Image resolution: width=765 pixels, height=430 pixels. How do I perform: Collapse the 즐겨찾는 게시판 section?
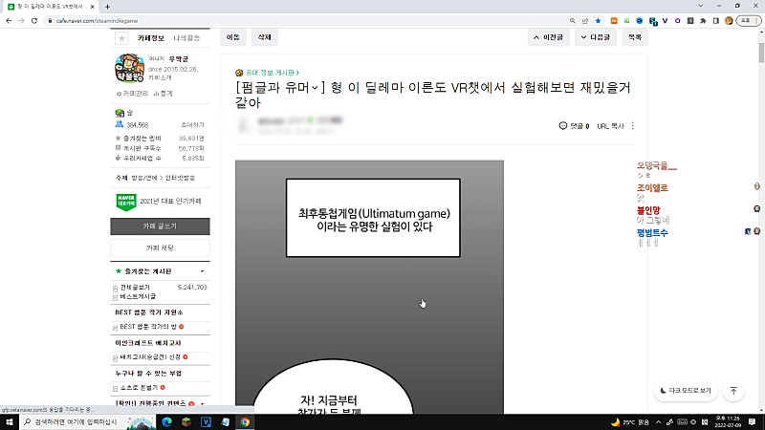click(x=202, y=271)
